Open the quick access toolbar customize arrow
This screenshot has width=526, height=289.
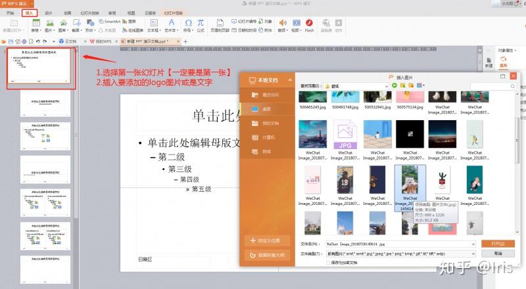pyautogui.click(x=54, y=41)
